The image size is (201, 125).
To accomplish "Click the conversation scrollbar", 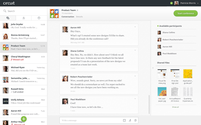I will [149, 104].
